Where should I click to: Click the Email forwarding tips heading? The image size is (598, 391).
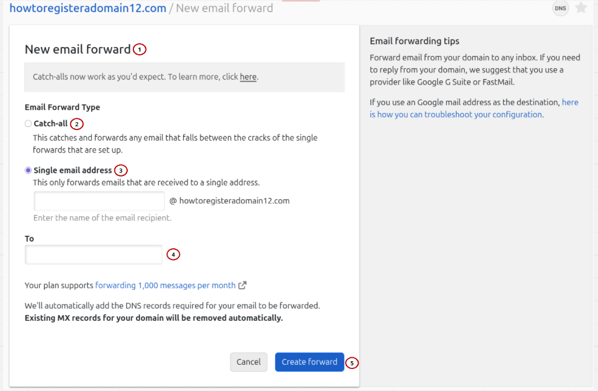(414, 41)
